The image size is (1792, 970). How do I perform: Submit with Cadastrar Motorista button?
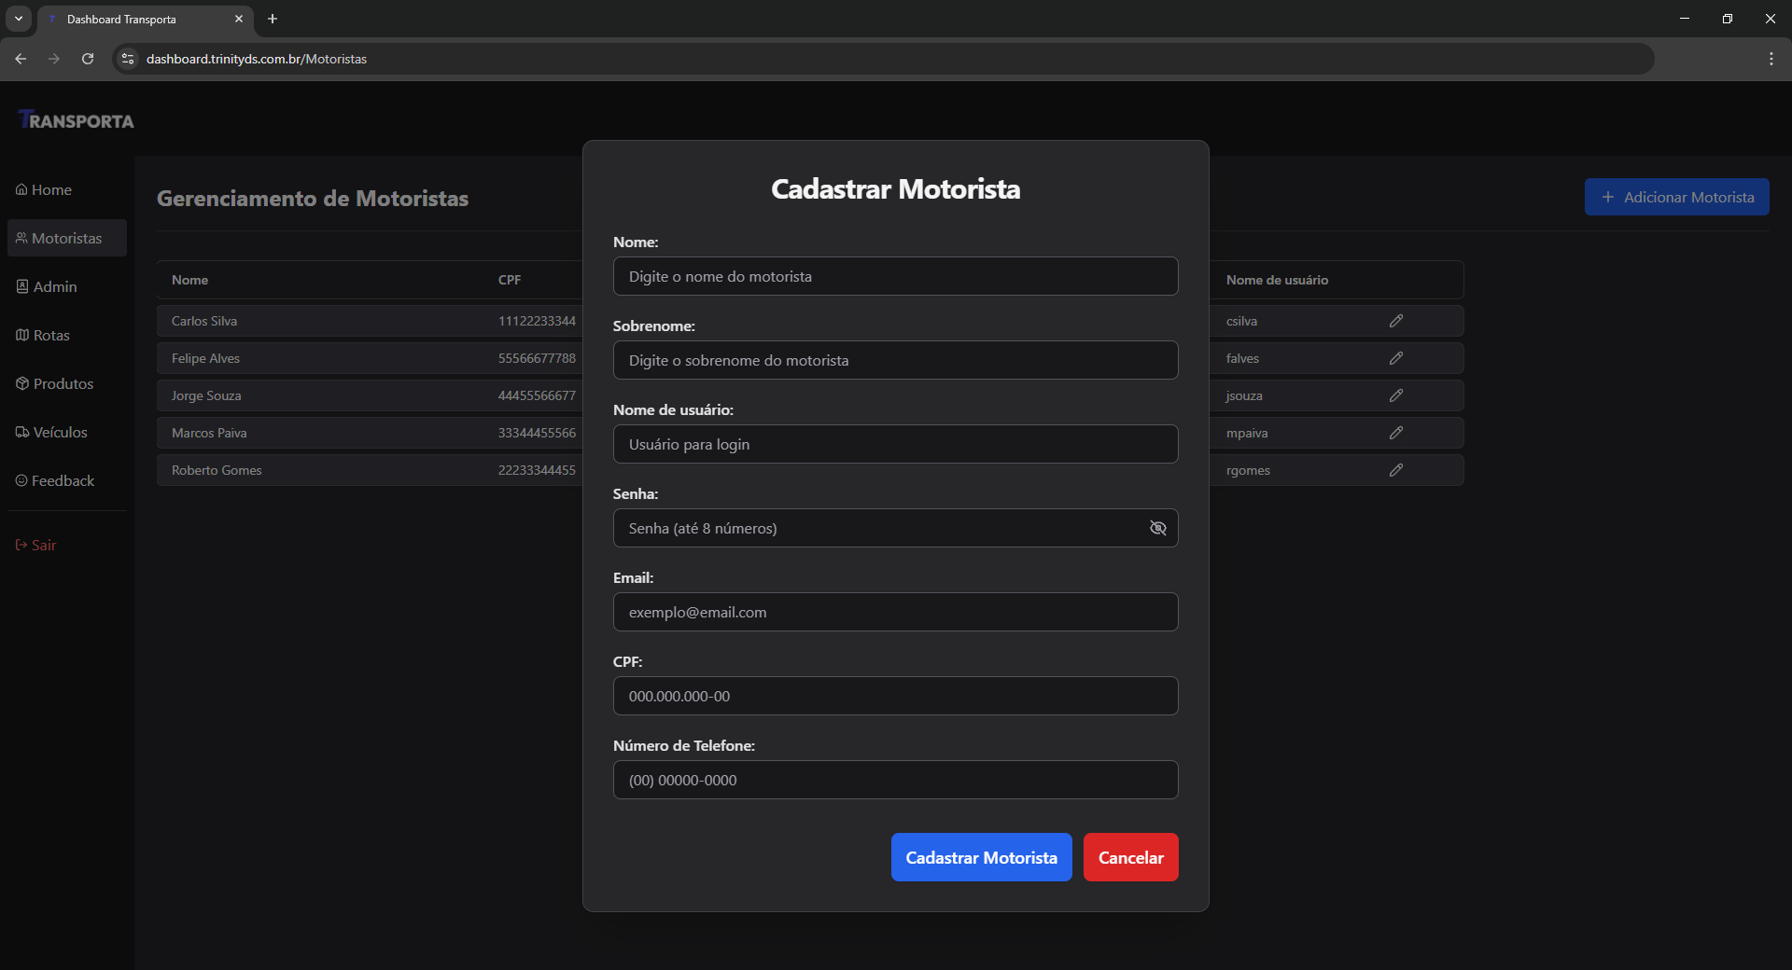981,857
